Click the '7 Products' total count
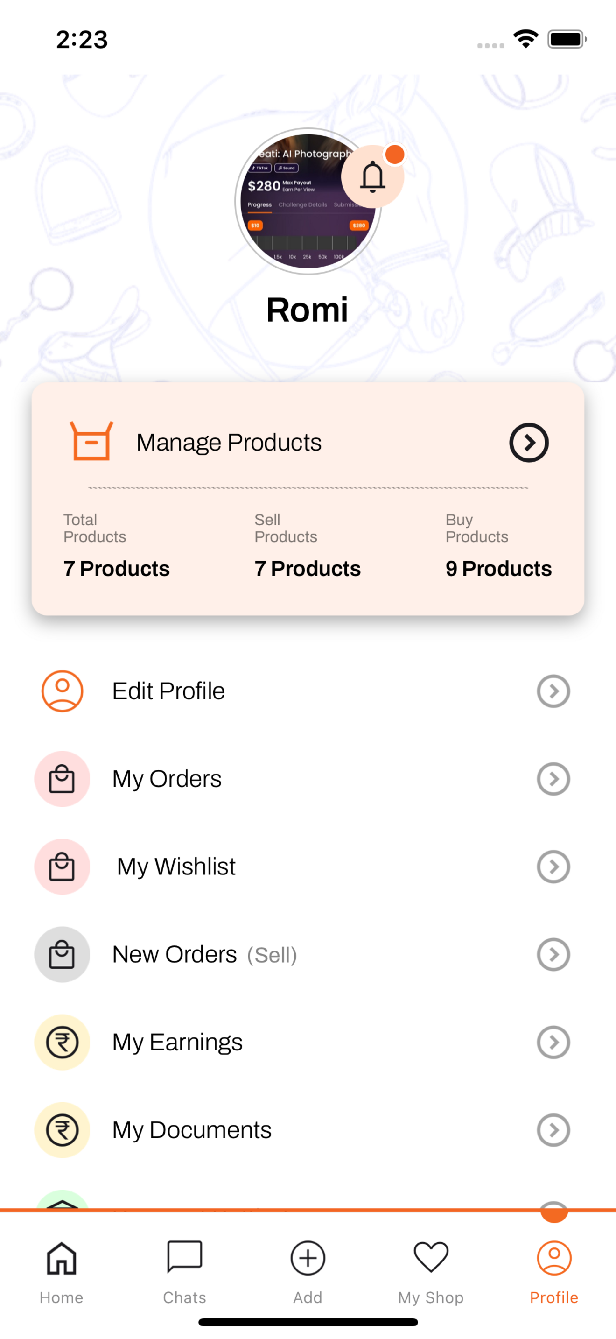Image resolution: width=616 pixels, height=1339 pixels. pyautogui.click(x=116, y=569)
